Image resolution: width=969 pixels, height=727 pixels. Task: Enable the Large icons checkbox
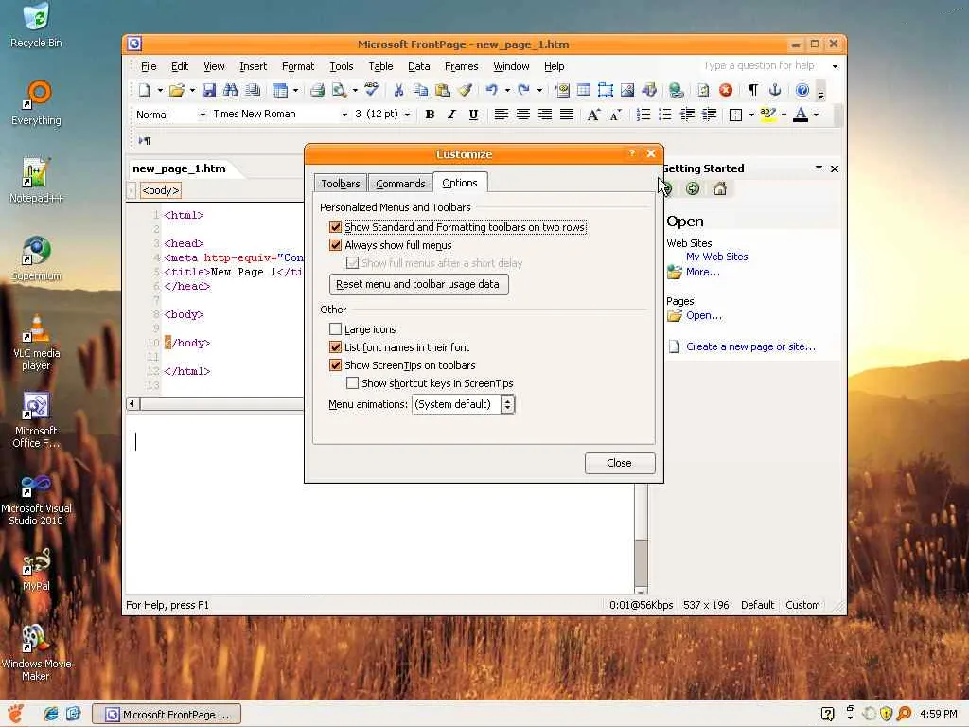[336, 328]
